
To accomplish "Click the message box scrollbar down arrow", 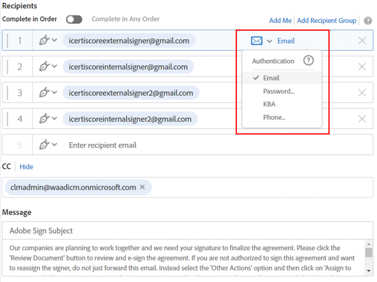I will [369, 271].
